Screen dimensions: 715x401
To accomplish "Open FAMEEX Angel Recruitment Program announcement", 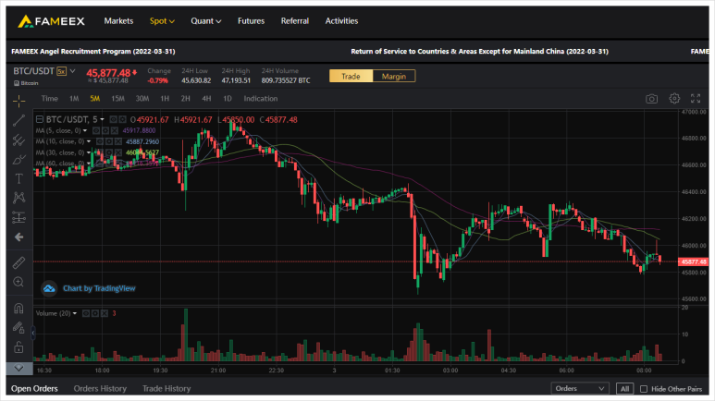I will pyautogui.click(x=93, y=52).
